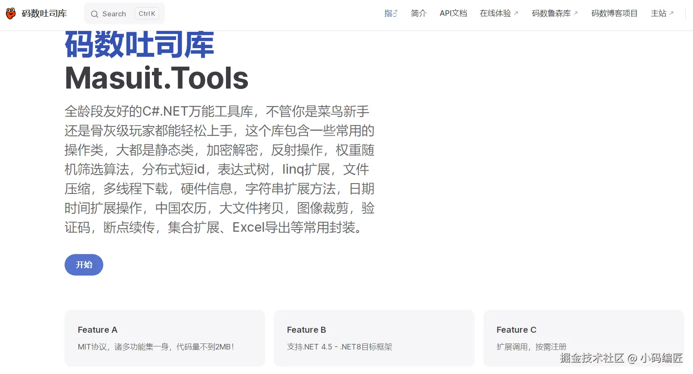Open the 码数吐司库 site title link

[x=44, y=13]
